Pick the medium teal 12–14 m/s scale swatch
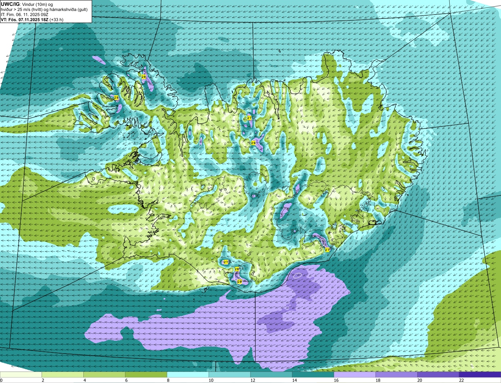The image size is (501, 383). click(271, 374)
